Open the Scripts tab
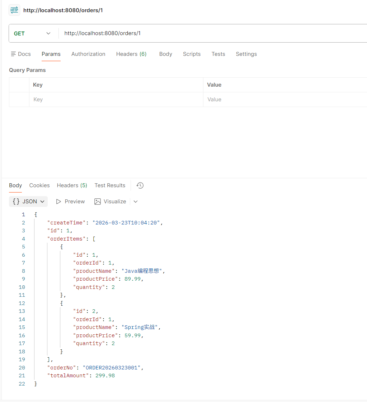The width and height of the screenshot is (367, 402). [x=192, y=54]
